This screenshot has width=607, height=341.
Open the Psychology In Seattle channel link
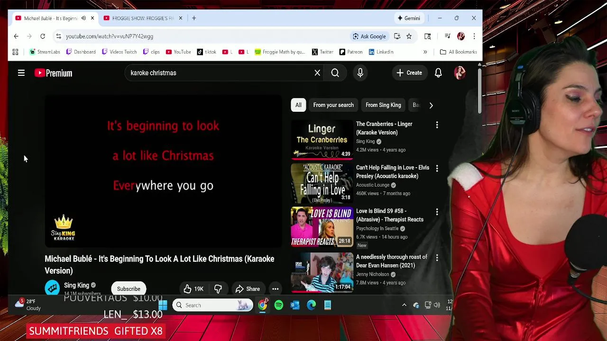(x=377, y=228)
